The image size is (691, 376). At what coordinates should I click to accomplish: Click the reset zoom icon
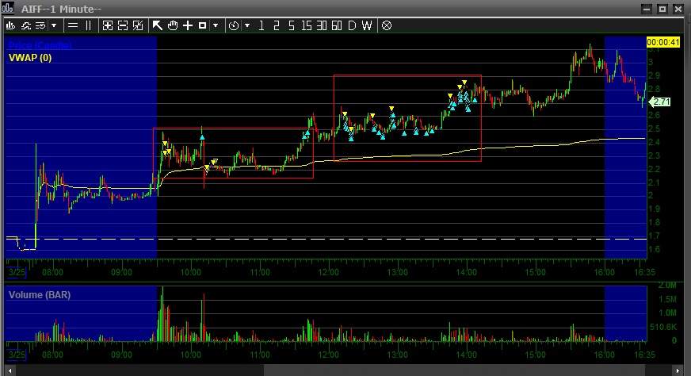(x=138, y=25)
